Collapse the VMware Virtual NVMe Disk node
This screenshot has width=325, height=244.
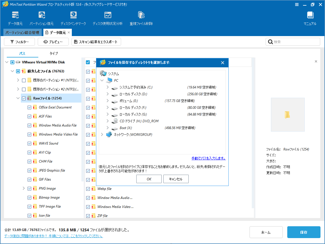7,62
